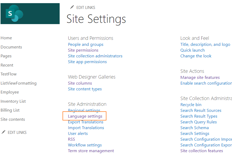
Task: Open Site content types
Action: point(85,89)
